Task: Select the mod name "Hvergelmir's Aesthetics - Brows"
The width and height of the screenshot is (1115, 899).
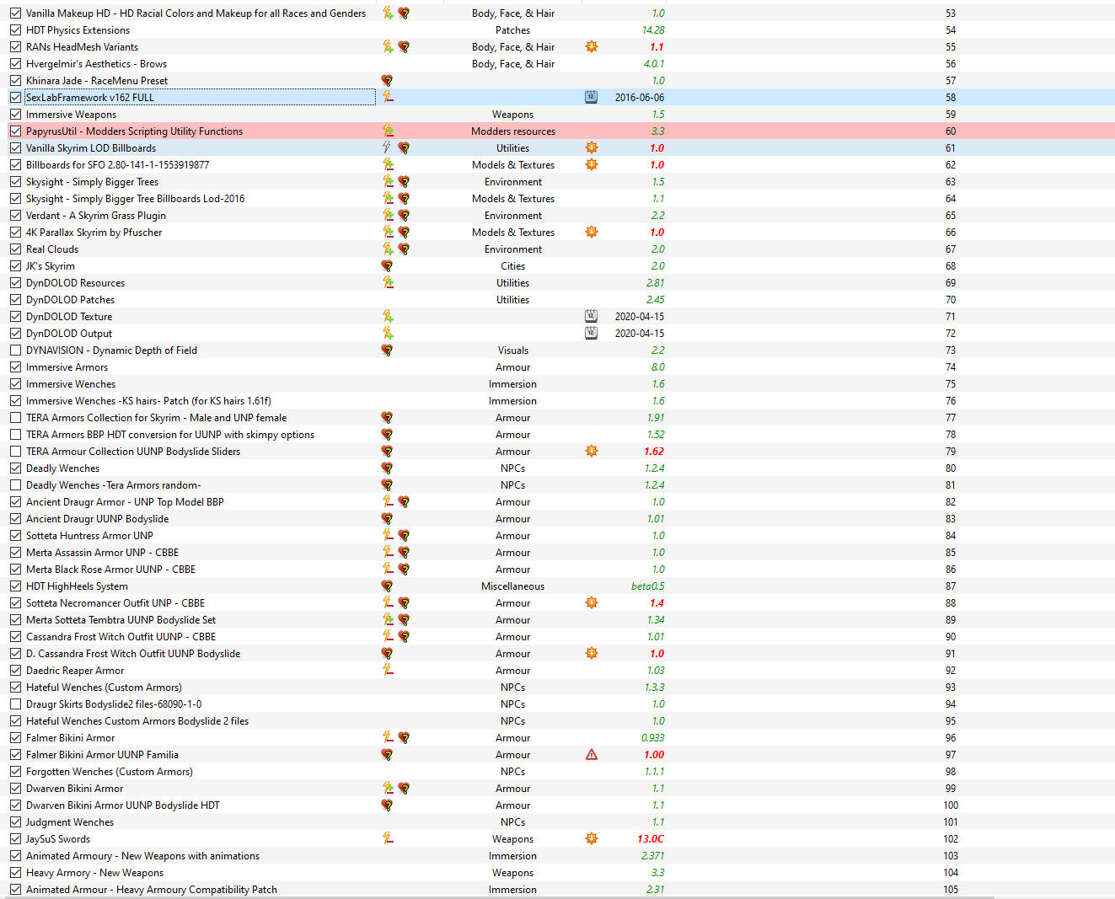Action: [96, 63]
